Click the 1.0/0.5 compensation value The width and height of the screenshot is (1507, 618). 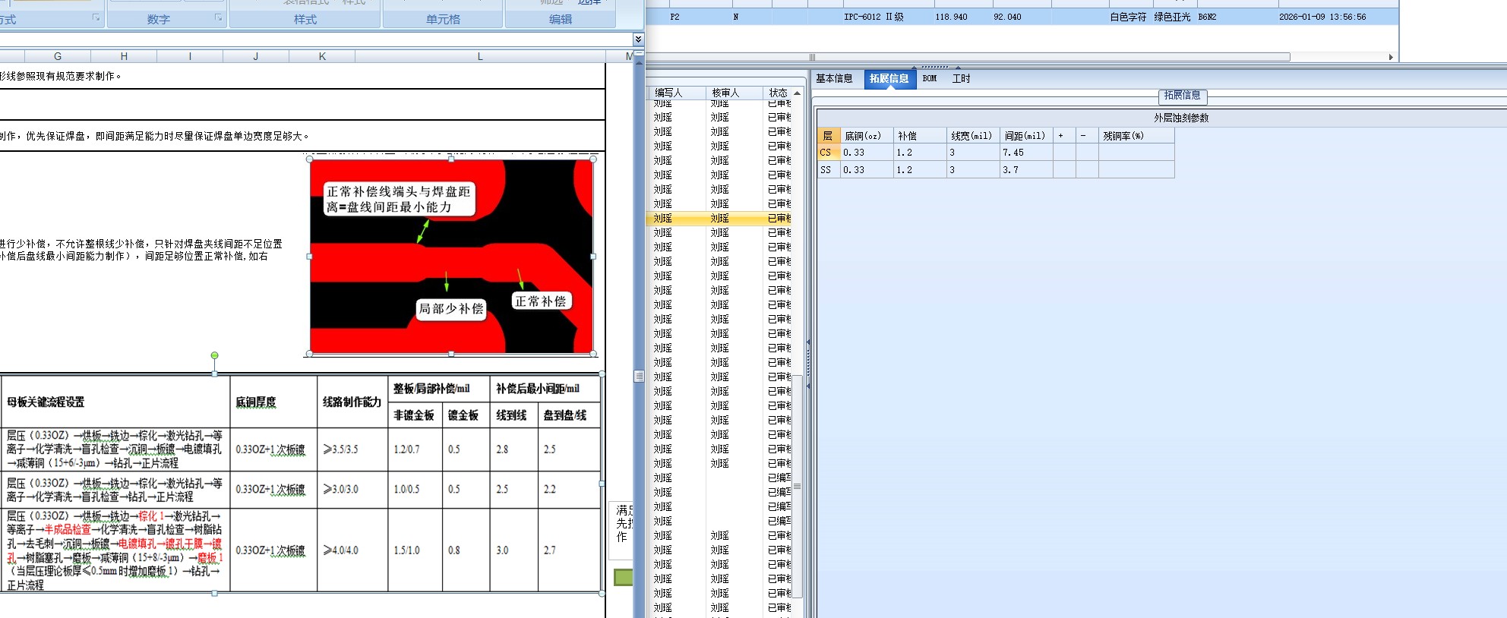(x=406, y=490)
